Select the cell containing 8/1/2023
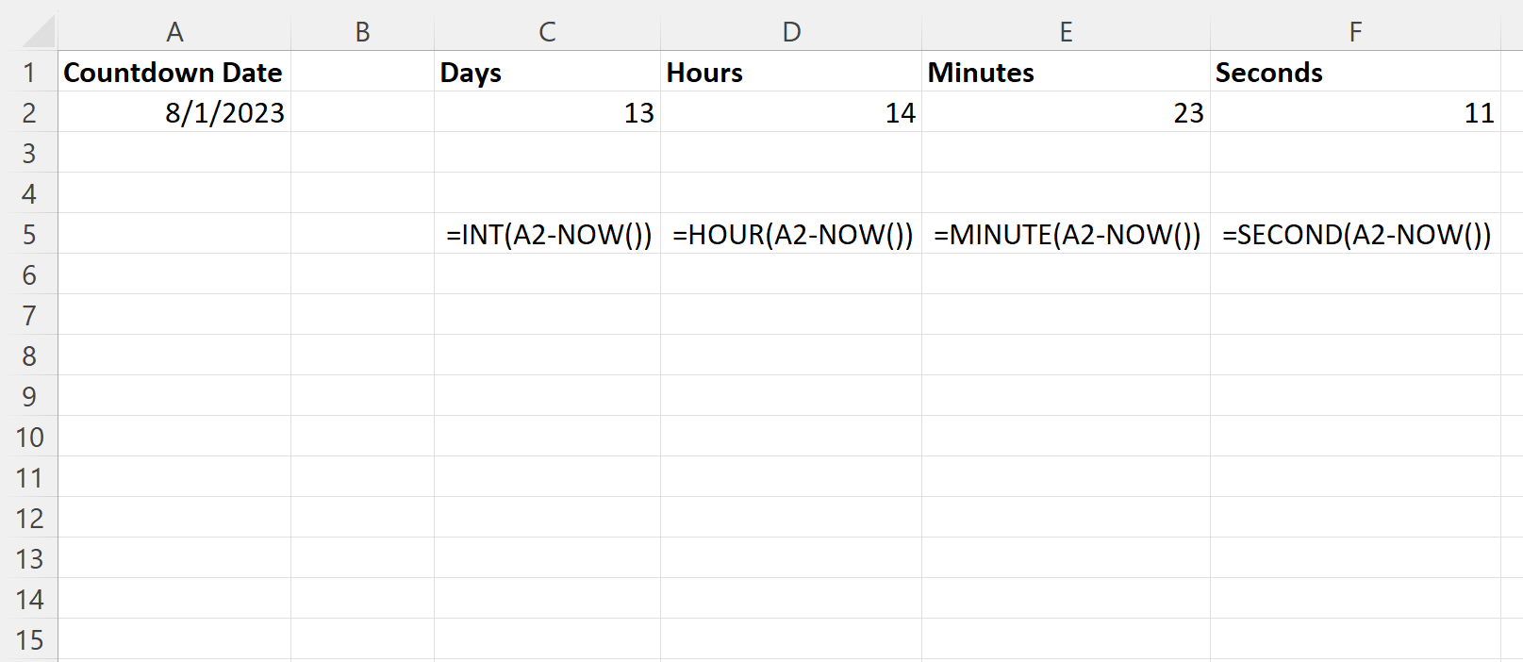 pyautogui.click(x=175, y=112)
